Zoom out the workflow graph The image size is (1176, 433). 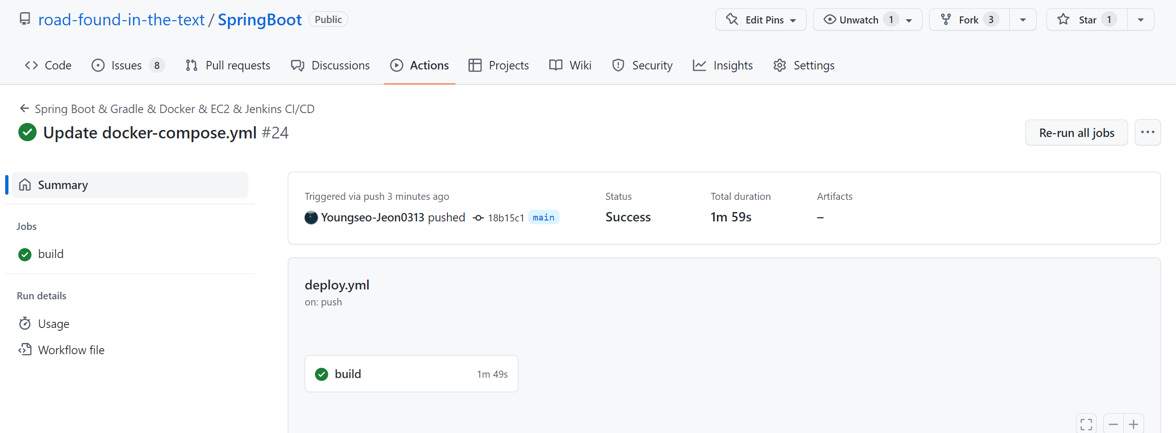(1113, 424)
